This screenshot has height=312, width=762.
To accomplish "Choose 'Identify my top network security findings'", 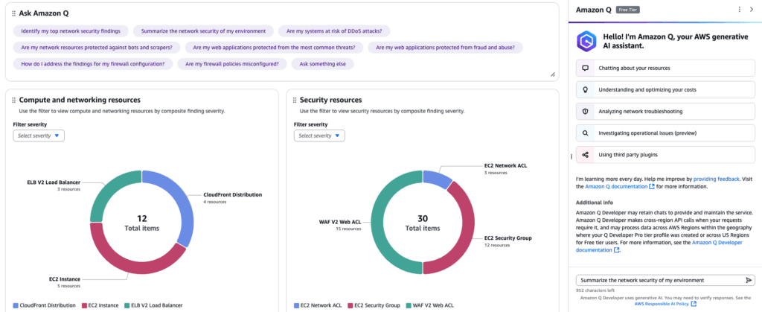I will pyautogui.click(x=71, y=31).
